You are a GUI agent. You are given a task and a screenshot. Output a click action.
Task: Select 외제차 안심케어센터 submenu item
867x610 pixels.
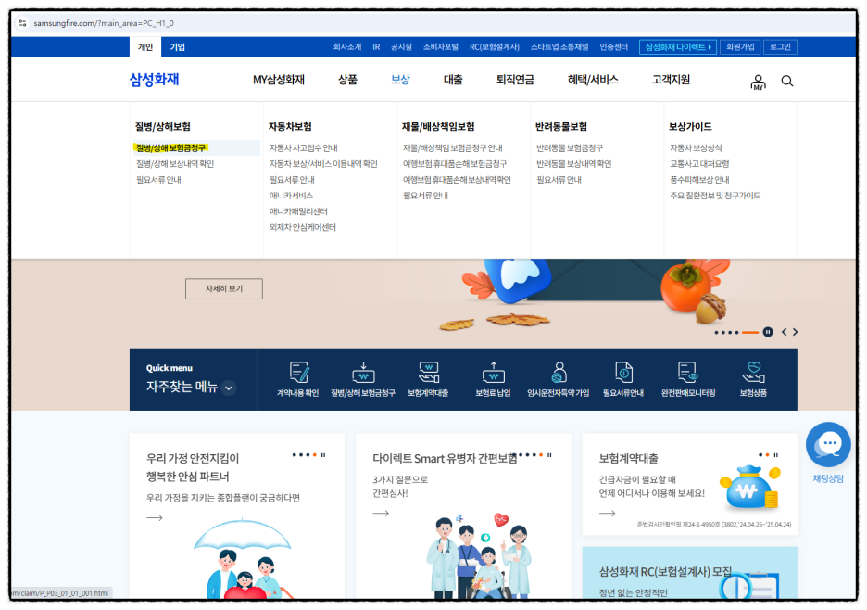[303, 227]
